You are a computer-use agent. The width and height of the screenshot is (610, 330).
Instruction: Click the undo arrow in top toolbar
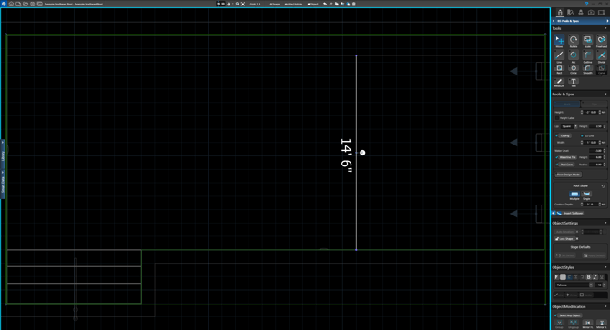pyautogui.click(x=325, y=4)
